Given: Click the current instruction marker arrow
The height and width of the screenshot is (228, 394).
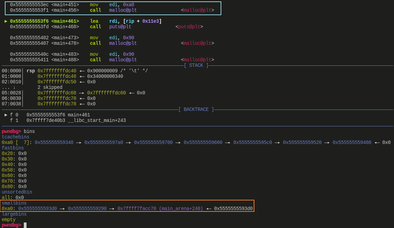Looking at the screenshot, I should pos(6,21).
